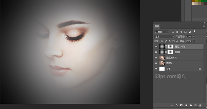207x109 pixels.
Task: Select layer name 背景
Action: 169,69
